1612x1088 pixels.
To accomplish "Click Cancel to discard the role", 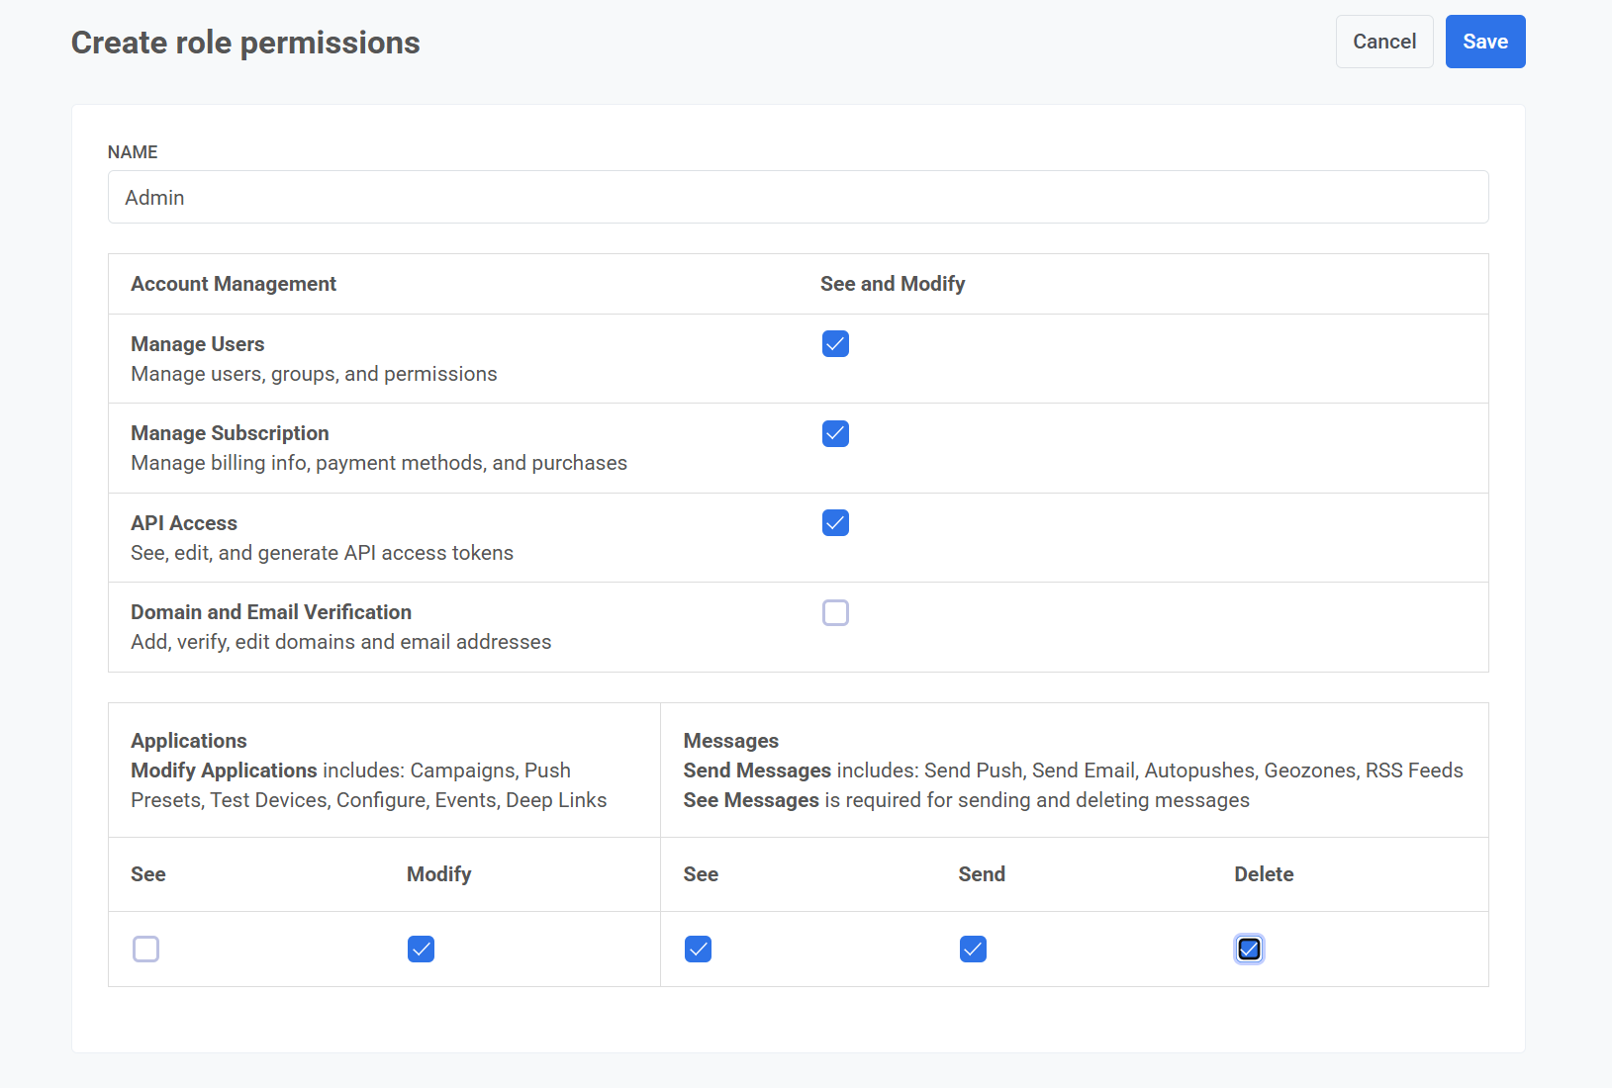I will [x=1383, y=42].
